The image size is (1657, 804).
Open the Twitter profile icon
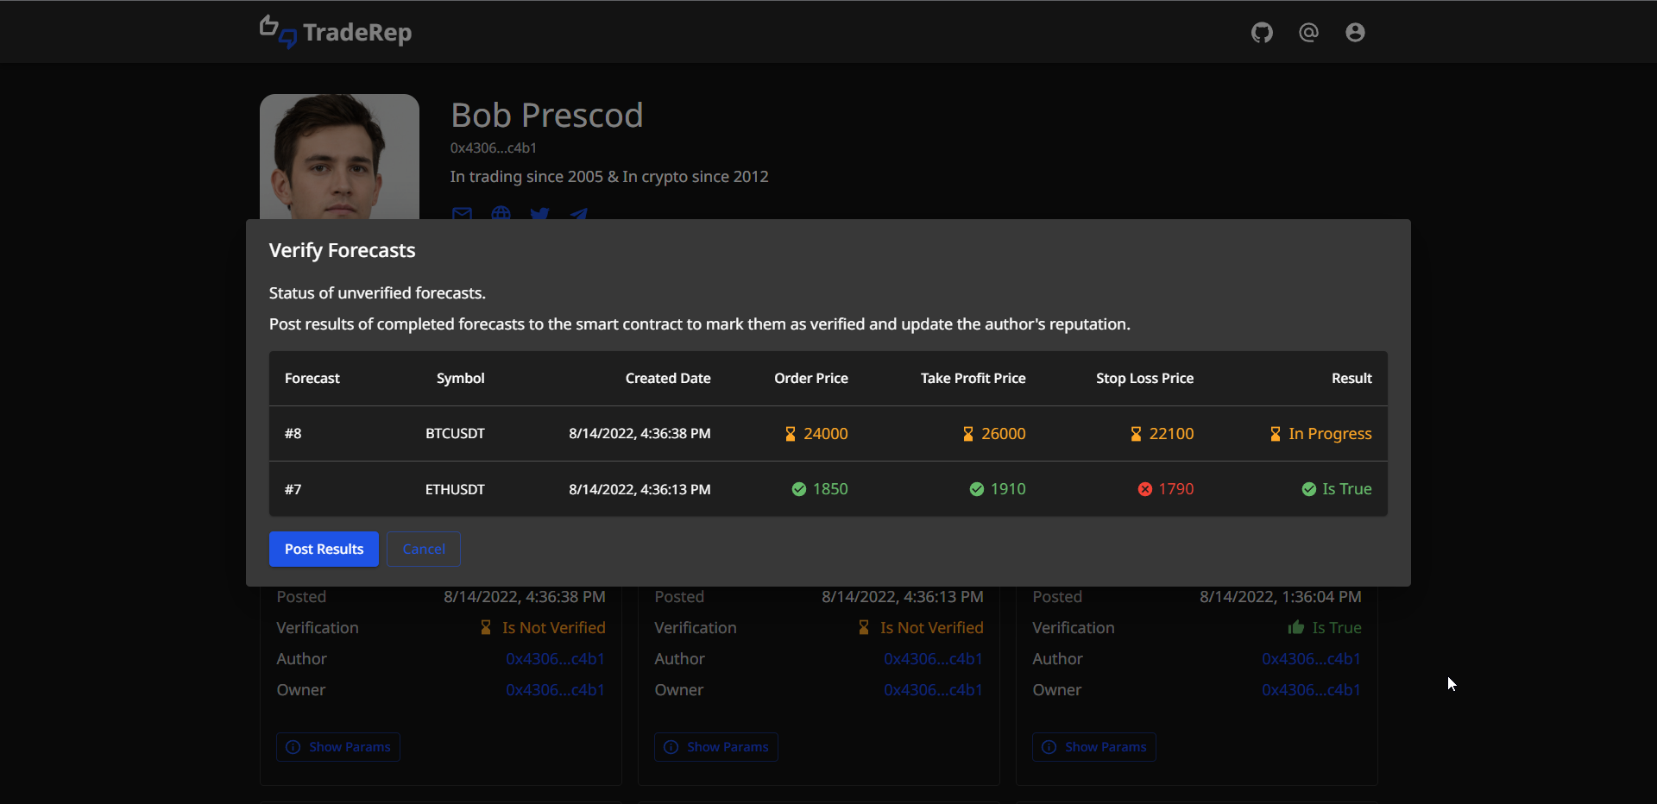(x=539, y=213)
